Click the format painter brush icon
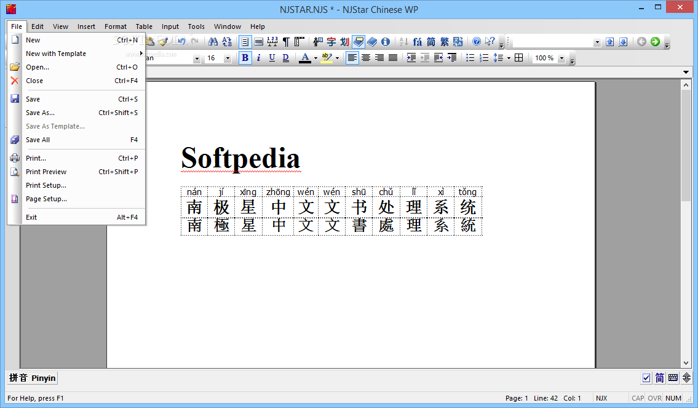This screenshot has height=408, width=698. tap(164, 41)
